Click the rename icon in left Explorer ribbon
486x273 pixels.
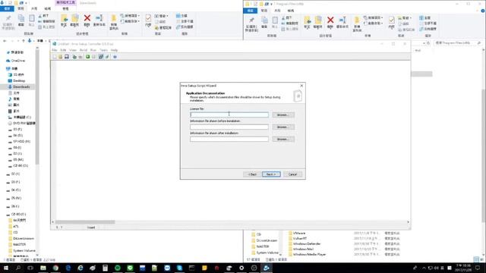point(99,18)
